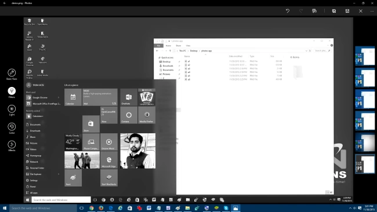Click the taskbar Search the web and Windows box
This screenshot has width=377, height=212.
[43, 208]
